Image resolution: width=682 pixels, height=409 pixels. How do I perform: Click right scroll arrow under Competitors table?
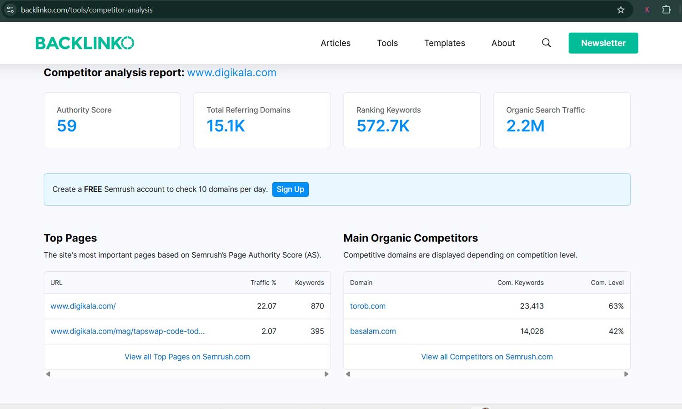[626, 374]
